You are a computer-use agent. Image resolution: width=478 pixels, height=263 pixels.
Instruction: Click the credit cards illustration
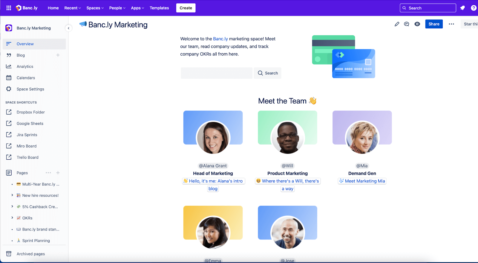click(344, 57)
